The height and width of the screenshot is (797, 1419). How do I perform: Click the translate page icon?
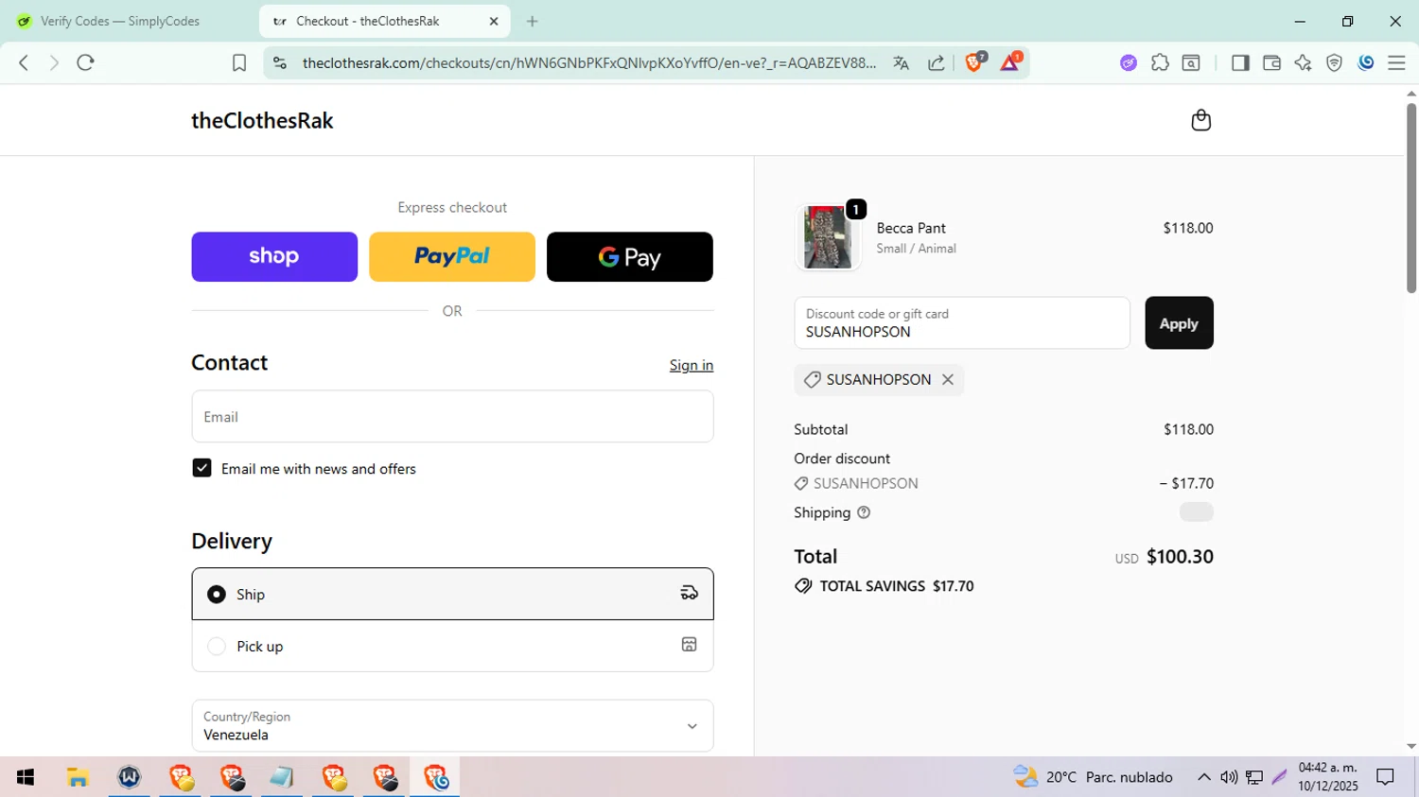point(901,62)
